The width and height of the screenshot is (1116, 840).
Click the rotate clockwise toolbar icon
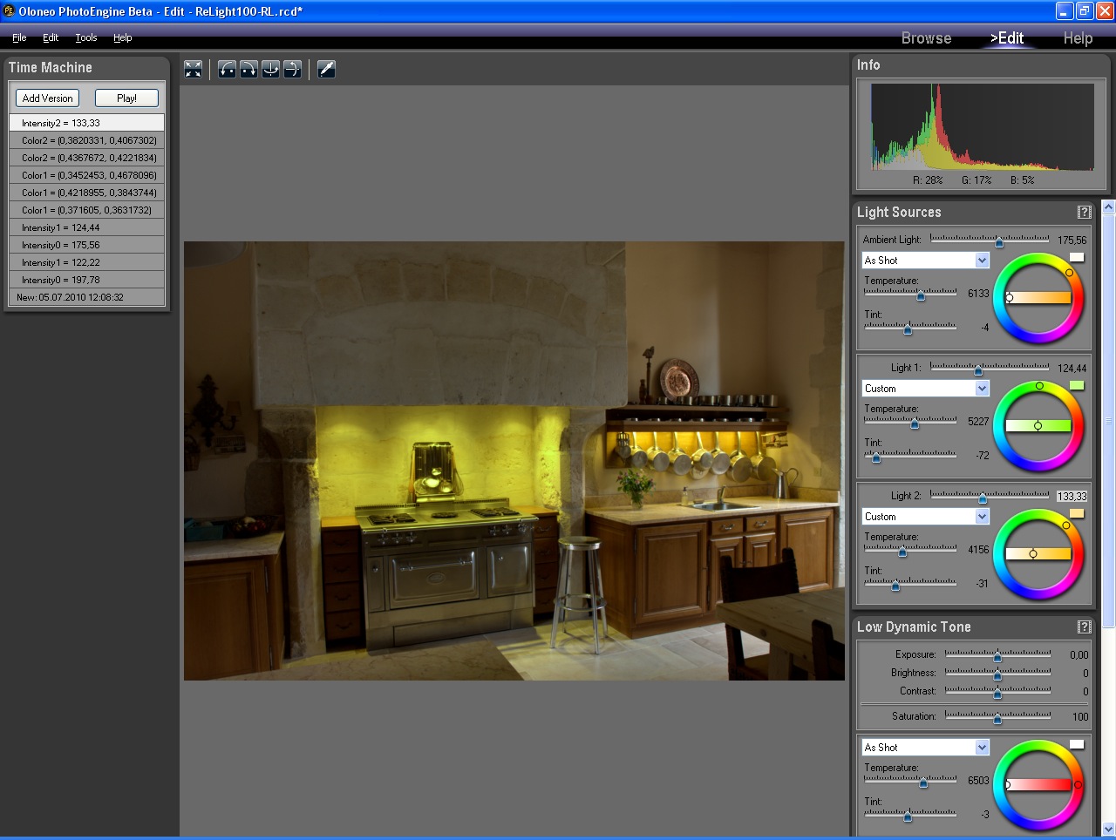click(x=248, y=69)
